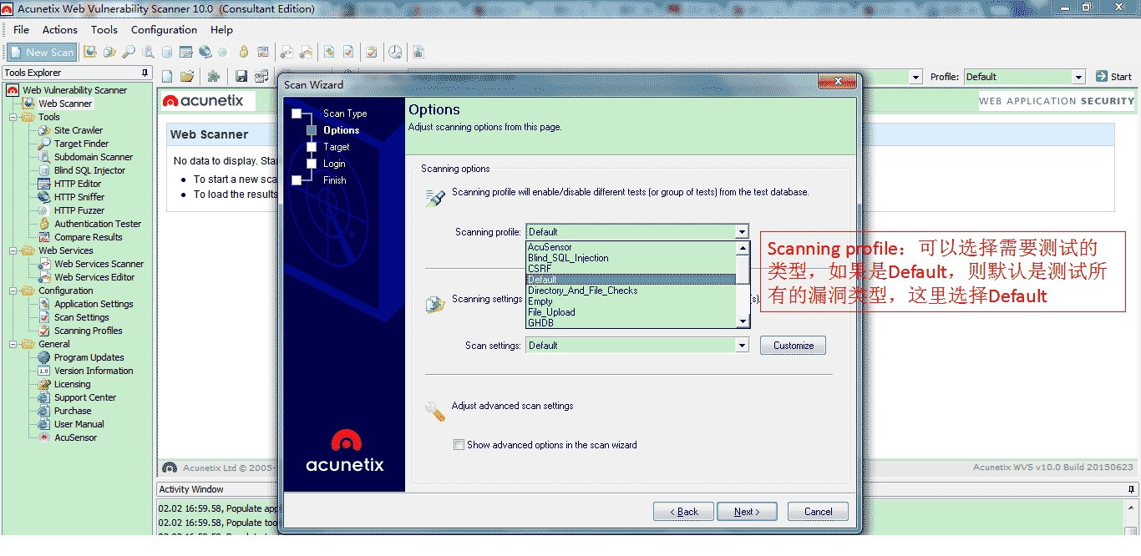Open the Actions menu

(60, 29)
